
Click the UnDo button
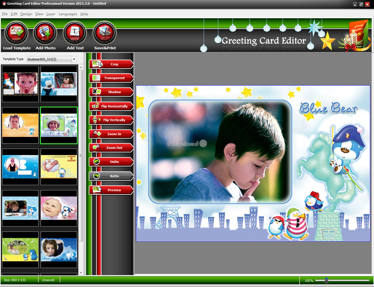111,162
